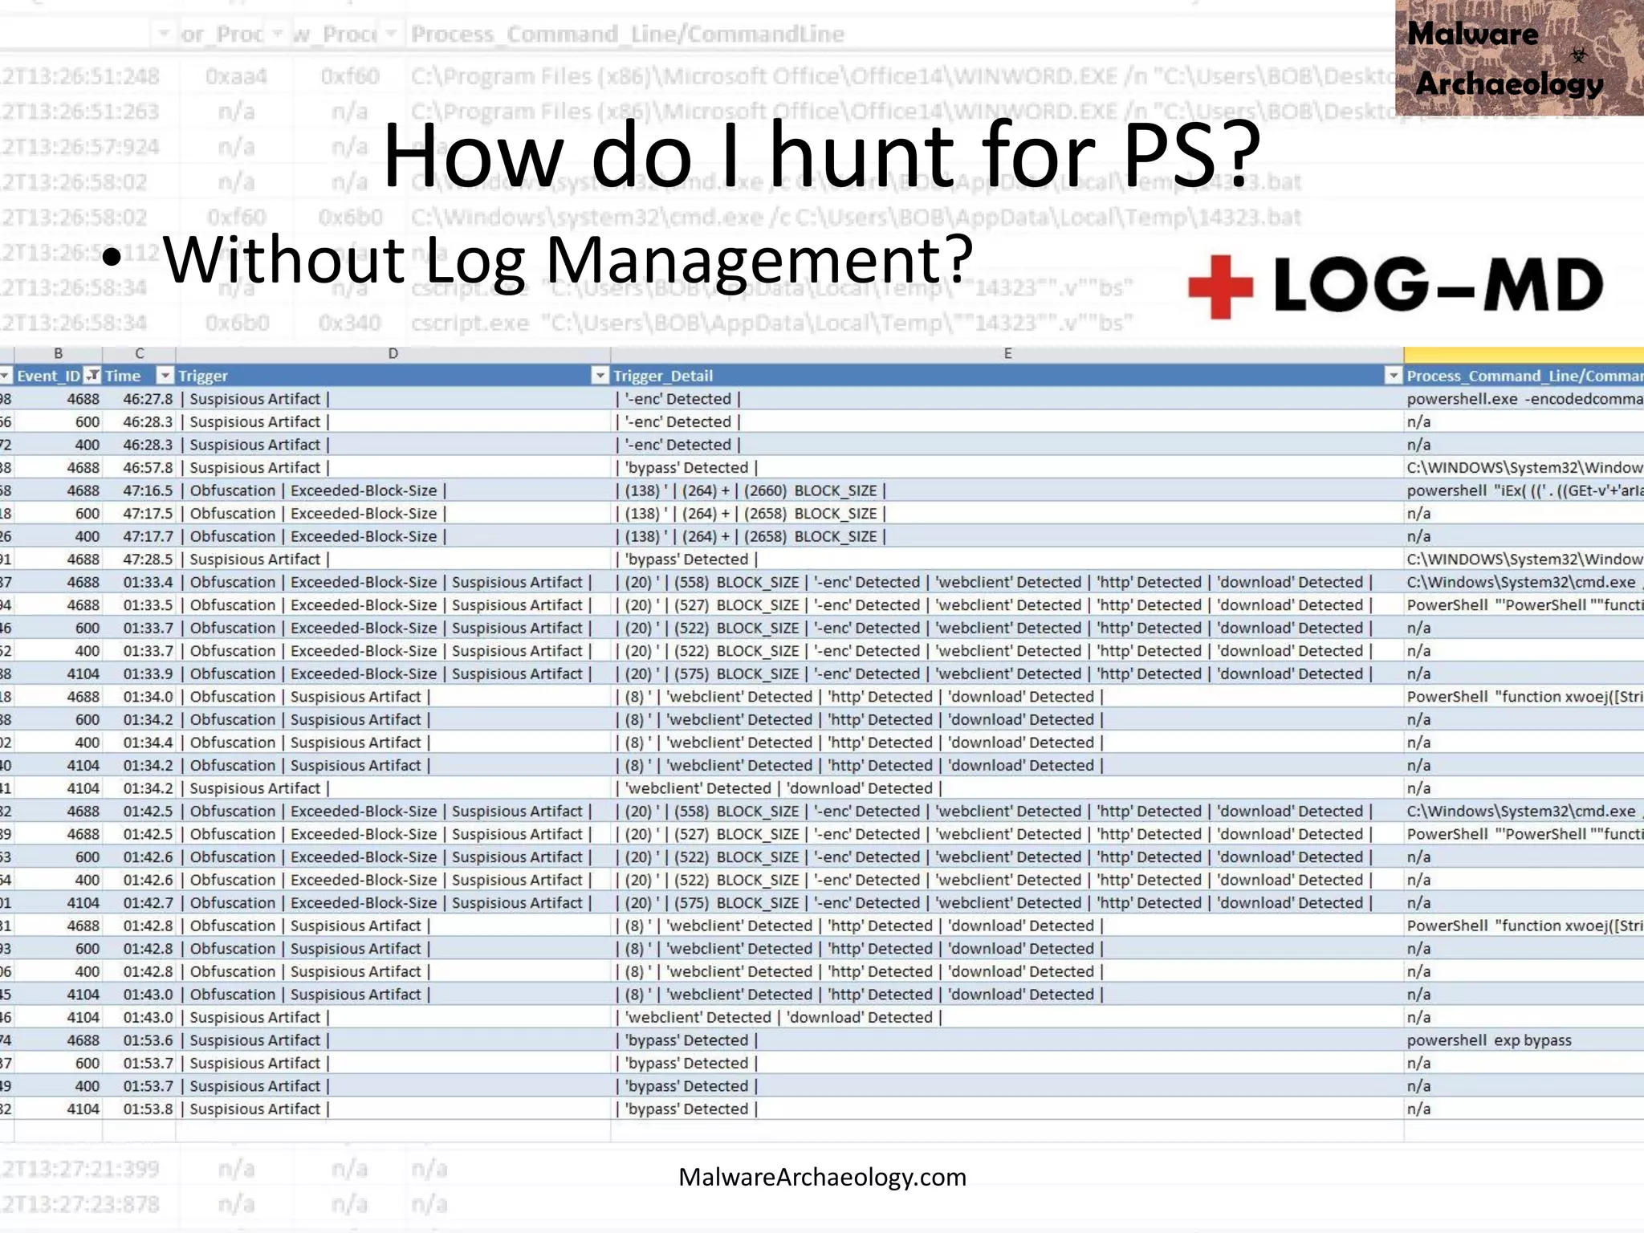Open the Time column filter dropdown
Screen dimensions: 1644x1233
coord(165,376)
